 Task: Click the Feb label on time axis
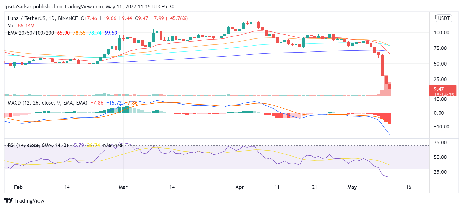click(18, 187)
